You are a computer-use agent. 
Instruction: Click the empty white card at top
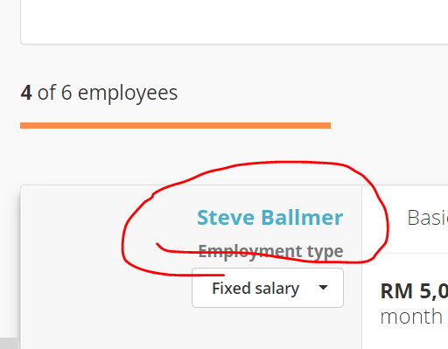[234, 22]
